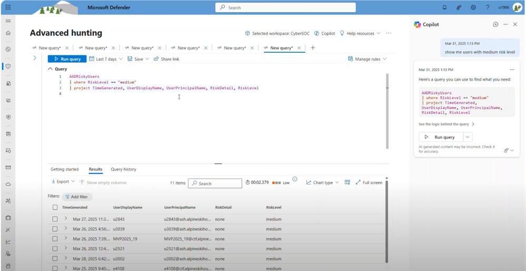Open Copilot panel more options ellipsis
Viewport: 526px width, 271px height.
[x=505, y=24]
